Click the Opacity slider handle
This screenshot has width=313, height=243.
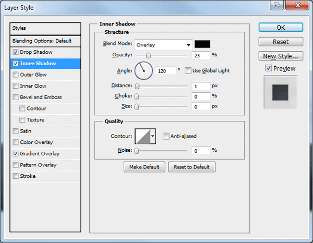click(148, 55)
